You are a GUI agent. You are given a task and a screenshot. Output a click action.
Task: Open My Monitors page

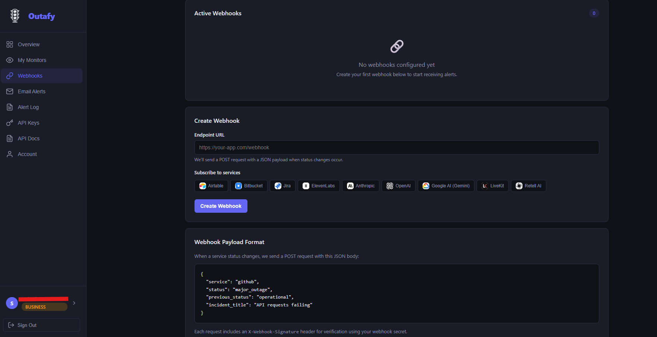point(41,60)
